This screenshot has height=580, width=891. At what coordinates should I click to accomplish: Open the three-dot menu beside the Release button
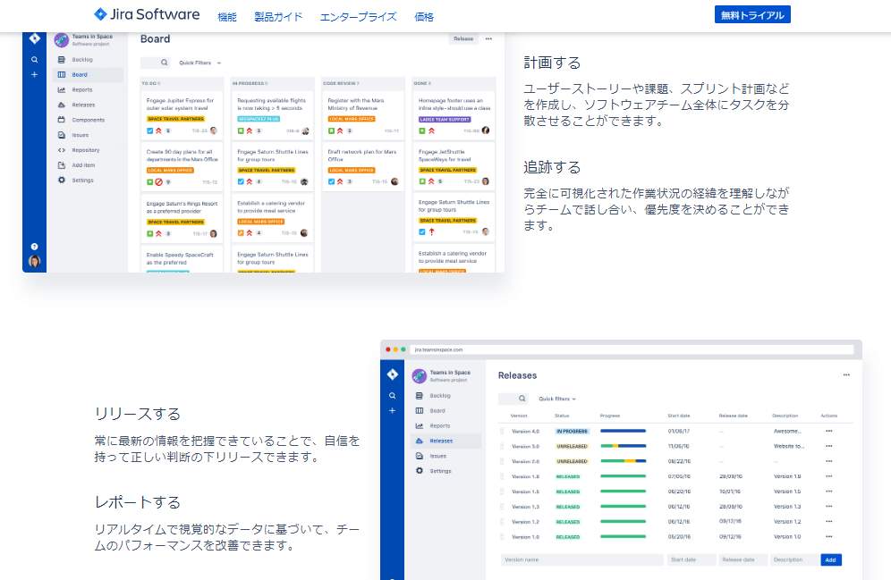point(488,38)
